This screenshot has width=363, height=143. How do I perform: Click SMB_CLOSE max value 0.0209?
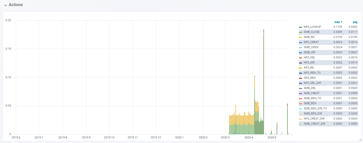(338, 32)
